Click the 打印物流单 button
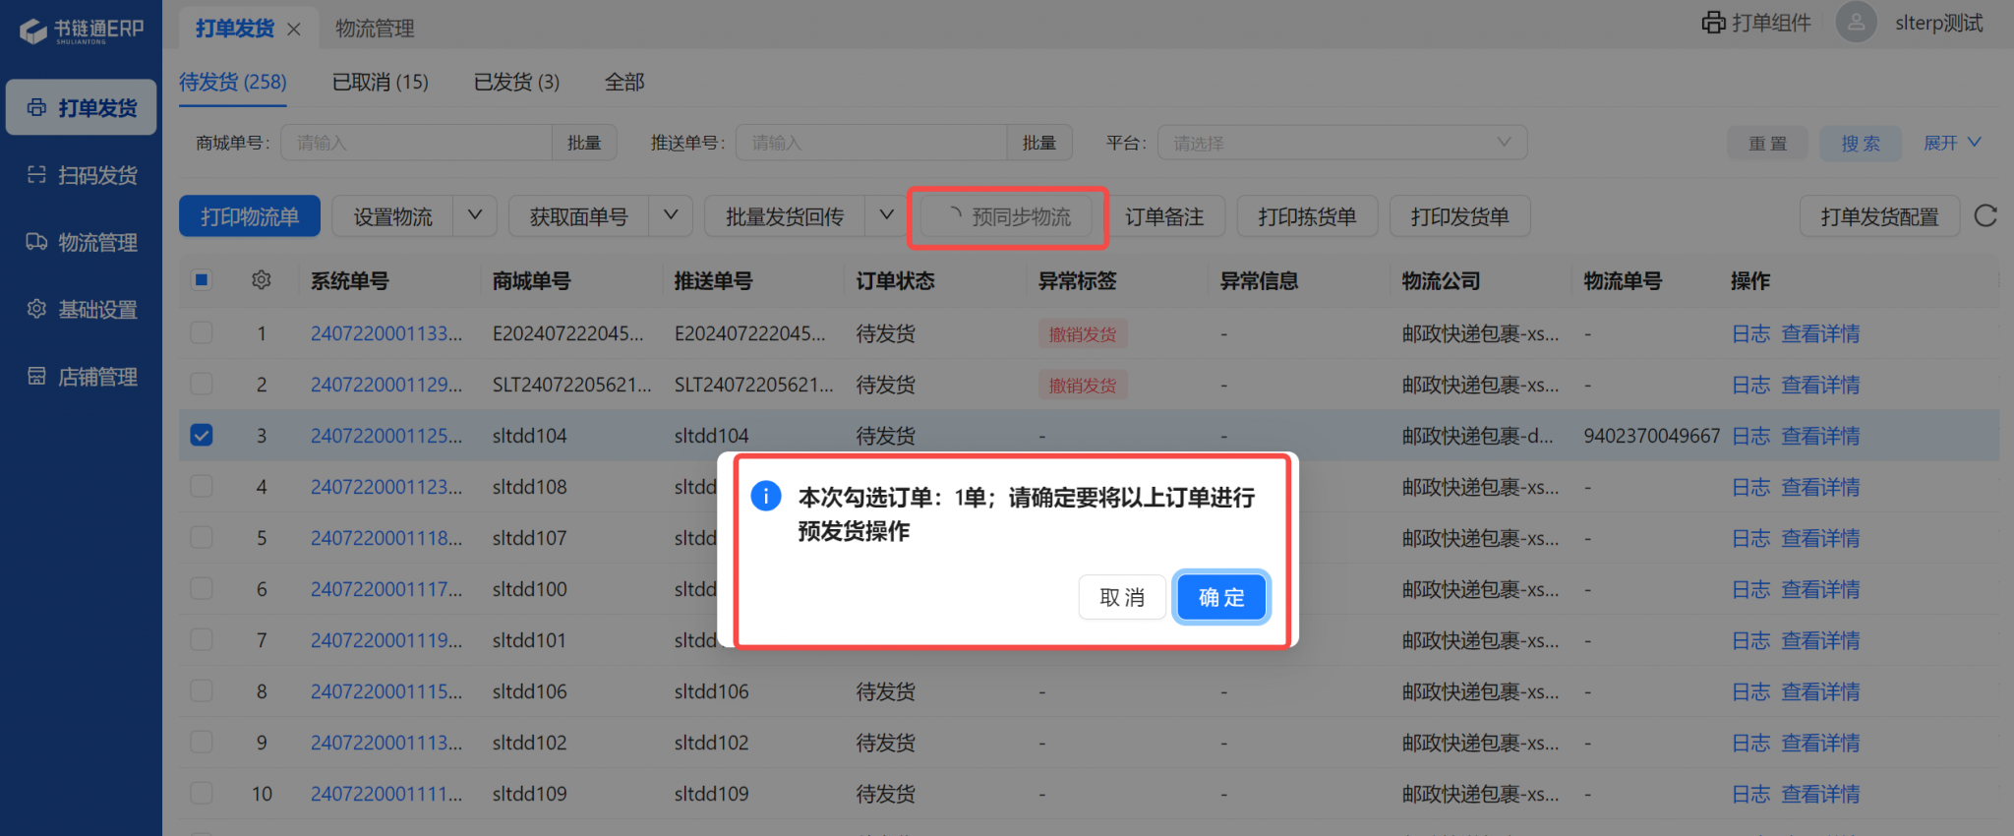This screenshot has width=2014, height=836. click(250, 215)
